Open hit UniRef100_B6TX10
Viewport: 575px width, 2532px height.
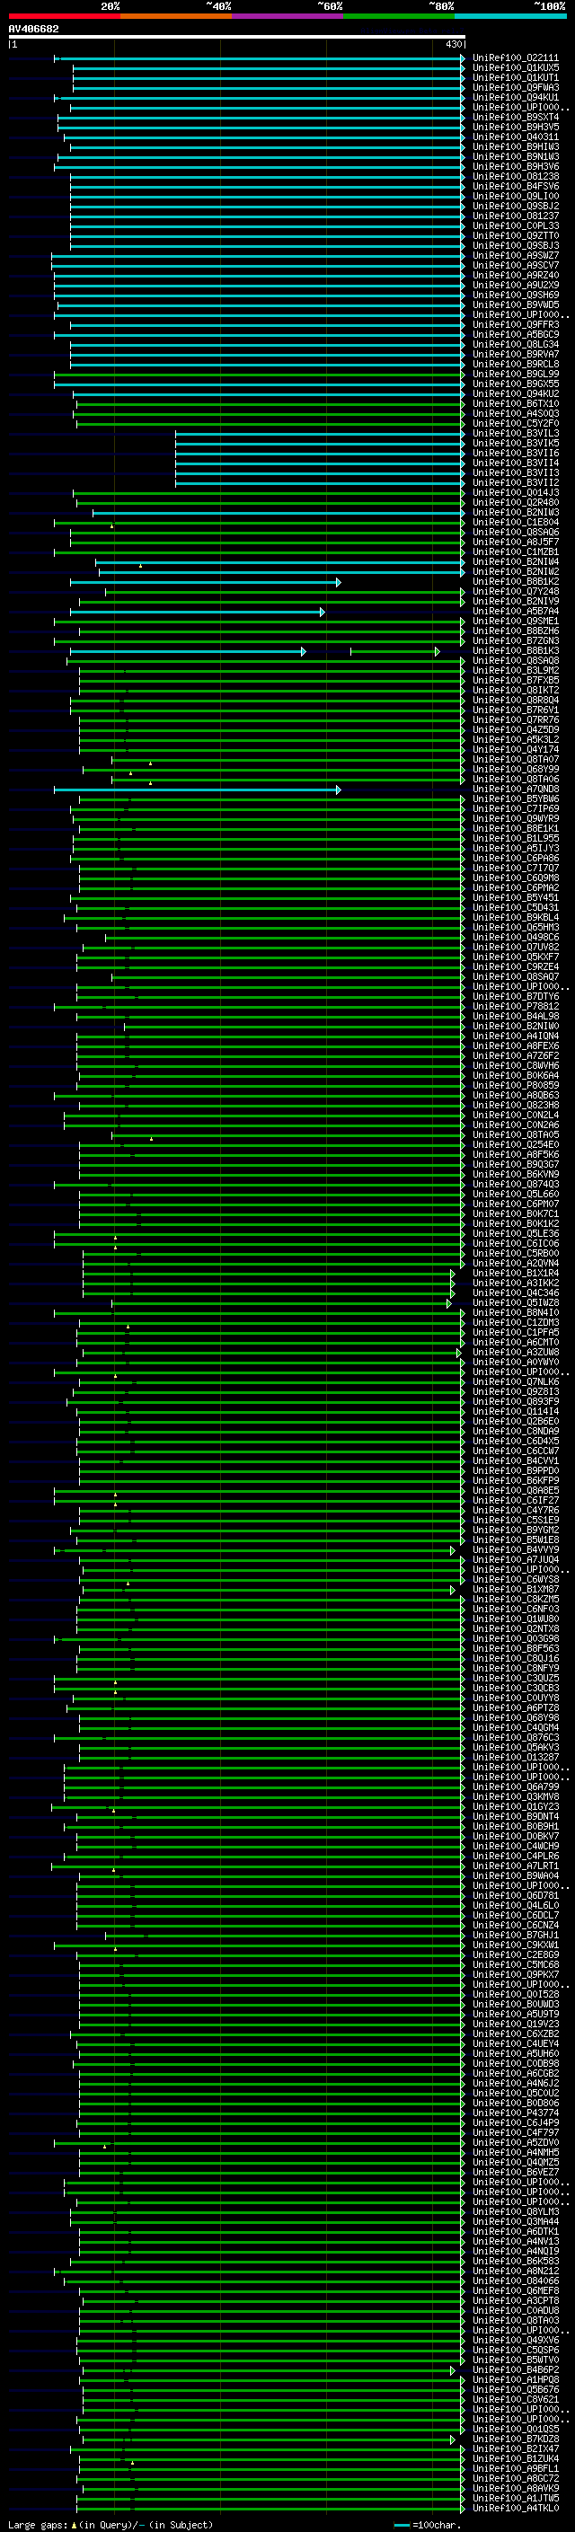516,403
